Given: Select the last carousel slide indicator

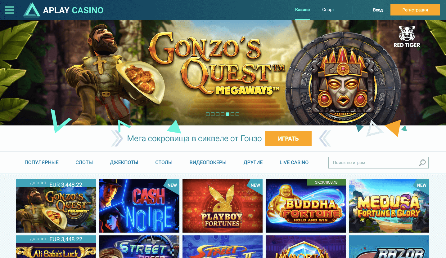Looking at the screenshot, I should [x=237, y=114].
